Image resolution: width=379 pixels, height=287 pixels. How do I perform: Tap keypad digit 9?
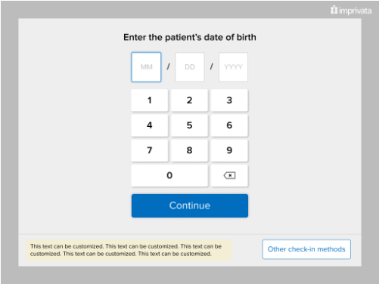click(229, 150)
